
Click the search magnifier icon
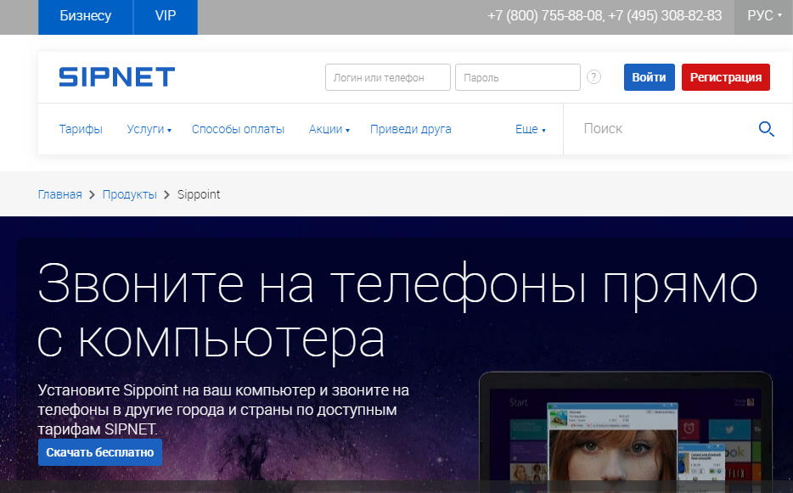click(766, 129)
